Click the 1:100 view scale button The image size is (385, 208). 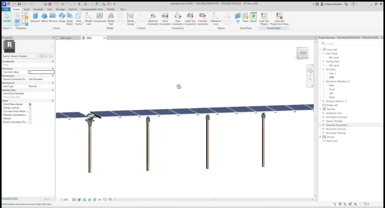point(64,200)
